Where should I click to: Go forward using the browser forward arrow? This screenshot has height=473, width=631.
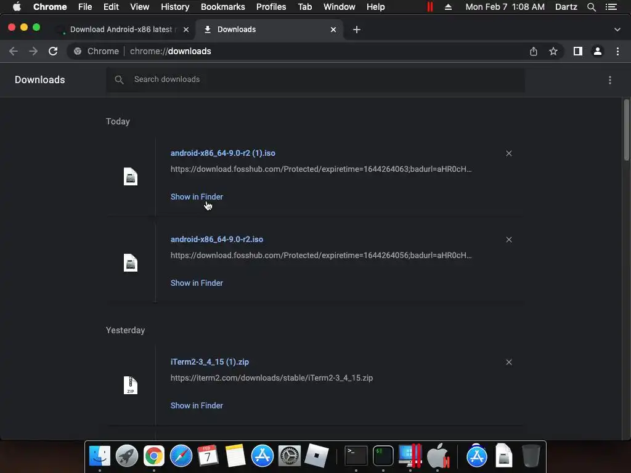click(33, 51)
